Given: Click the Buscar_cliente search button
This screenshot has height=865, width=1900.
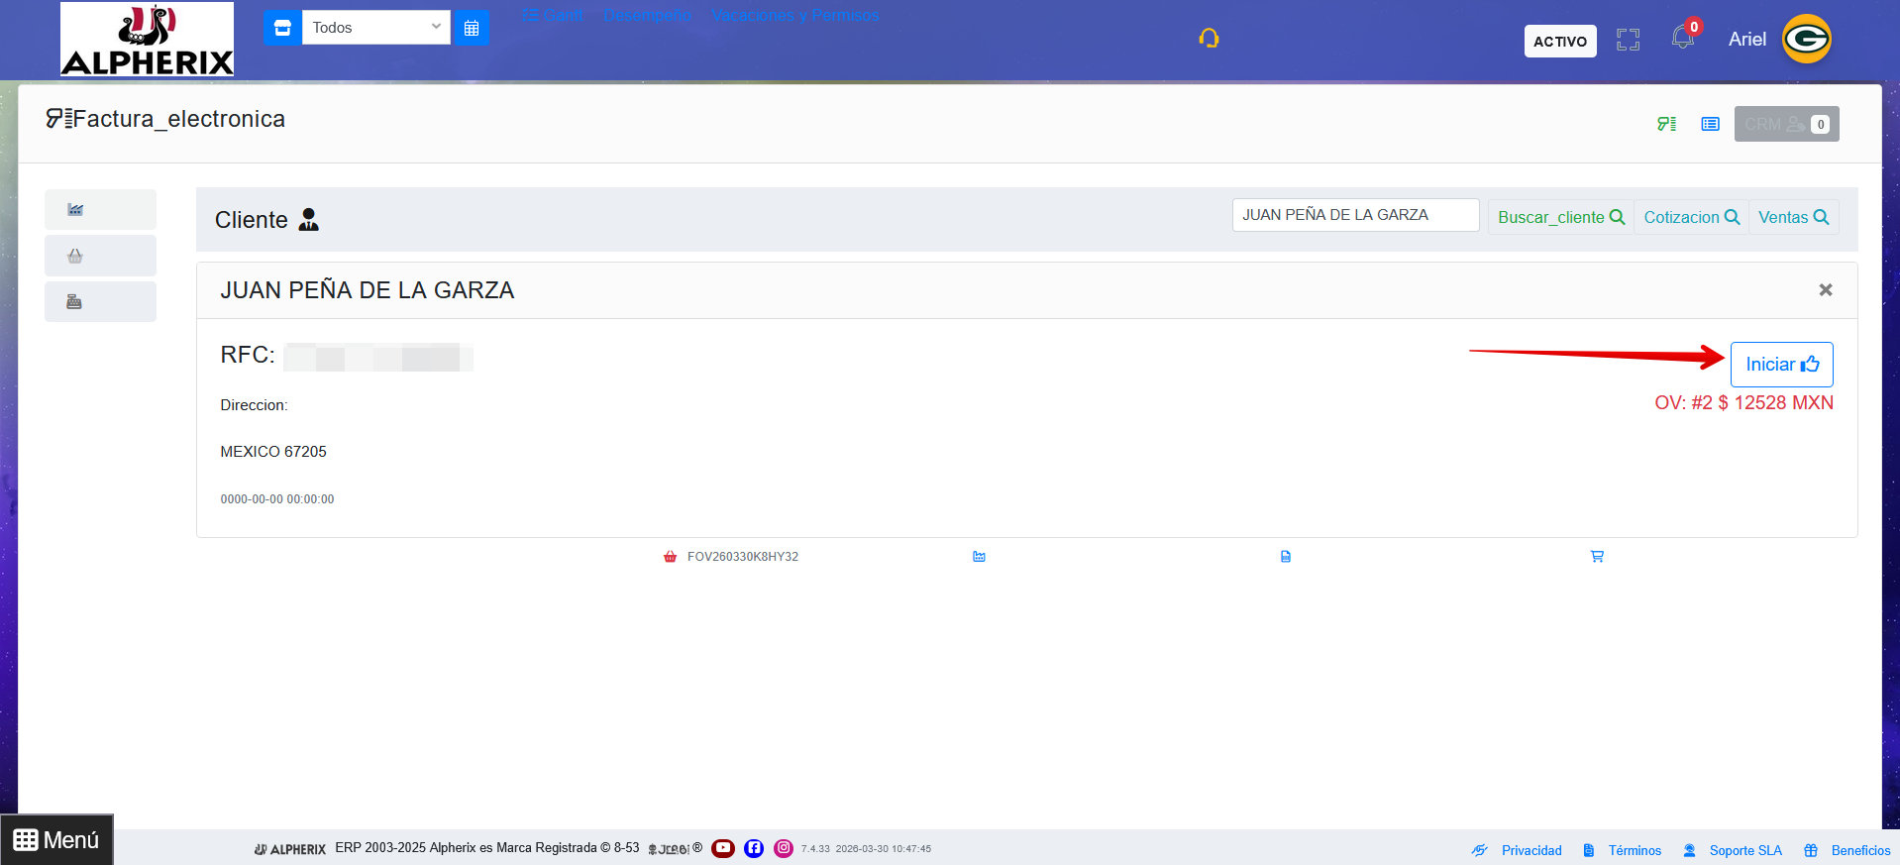Looking at the screenshot, I should [x=1560, y=217].
